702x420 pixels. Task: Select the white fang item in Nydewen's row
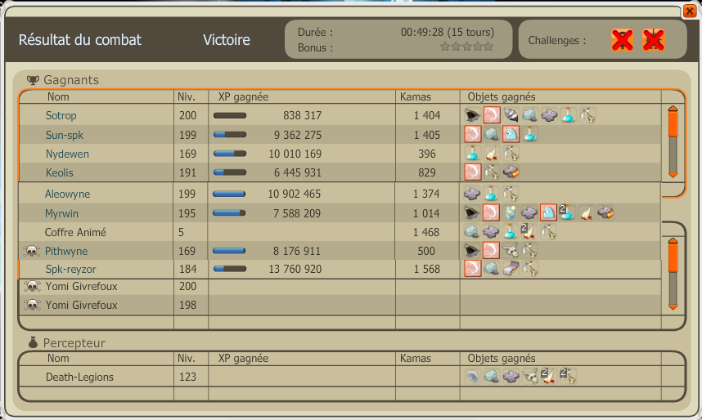coord(492,154)
